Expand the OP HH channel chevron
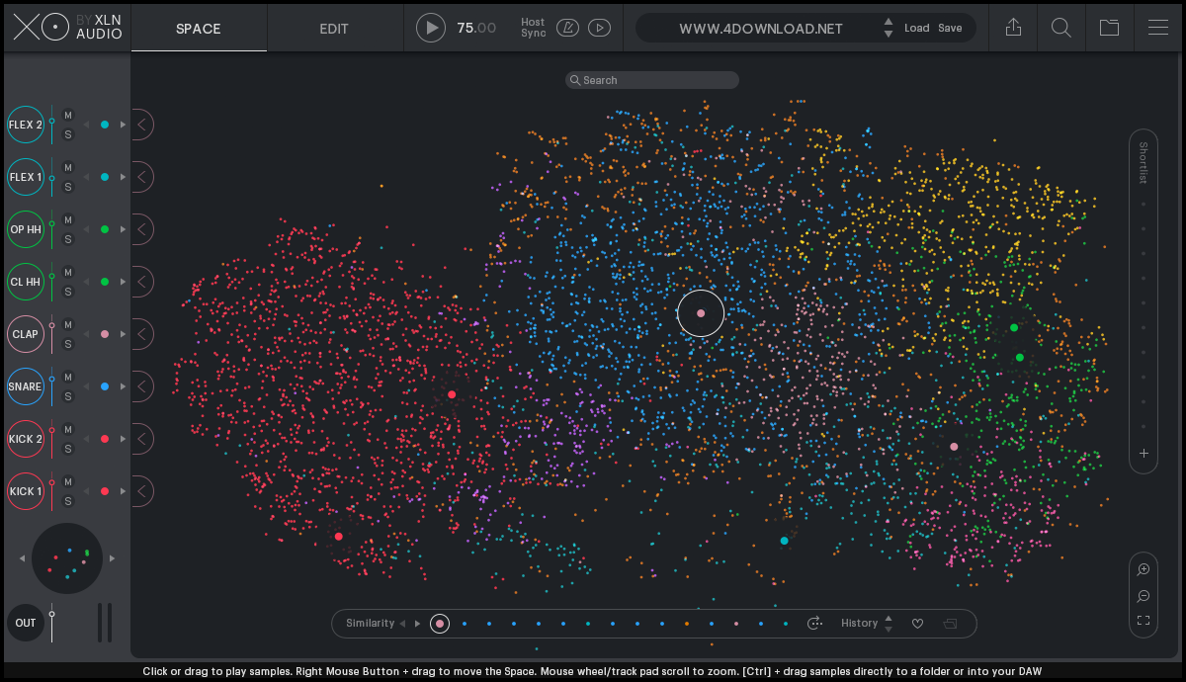This screenshot has width=1186, height=682. pos(141,229)
